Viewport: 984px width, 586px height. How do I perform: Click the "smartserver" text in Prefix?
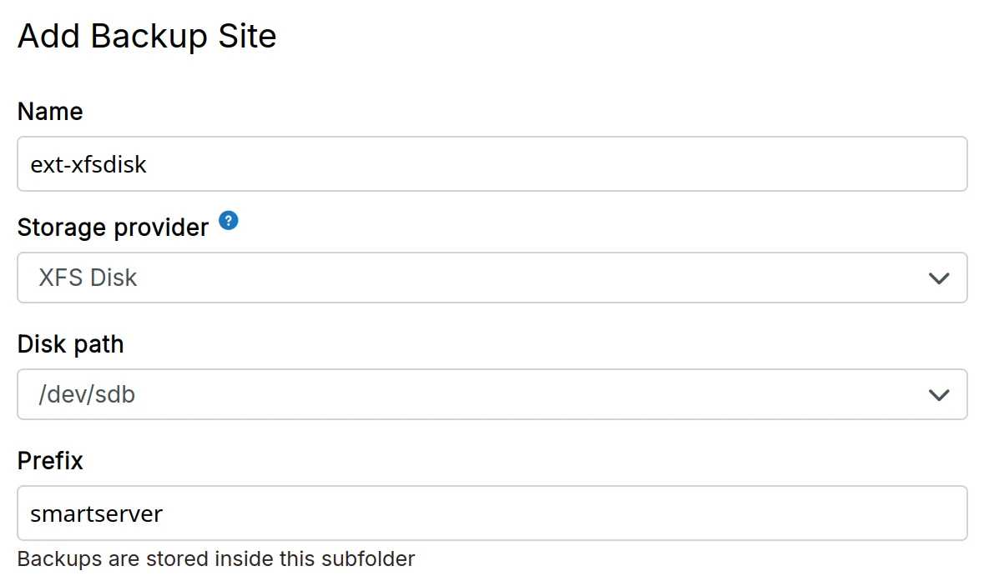tap(96, 513)
